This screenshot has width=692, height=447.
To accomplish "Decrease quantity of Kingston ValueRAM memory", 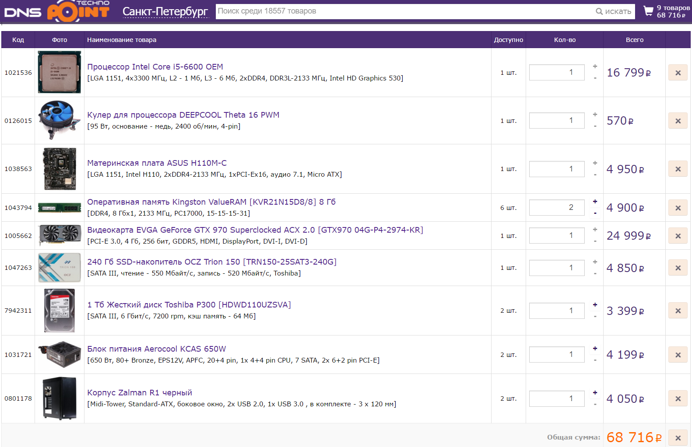I will tap(595, 213).
